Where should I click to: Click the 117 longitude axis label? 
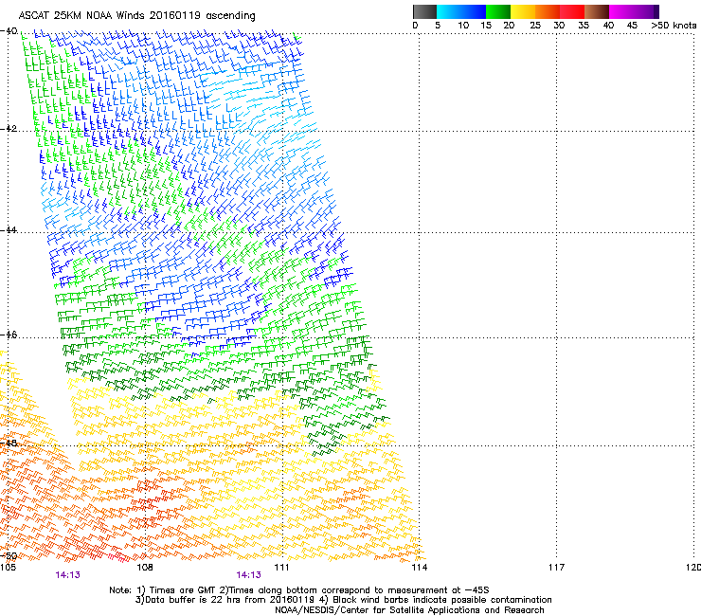[x=557, y=568]
